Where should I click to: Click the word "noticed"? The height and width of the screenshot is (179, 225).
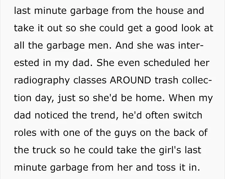tap(51, 115)
